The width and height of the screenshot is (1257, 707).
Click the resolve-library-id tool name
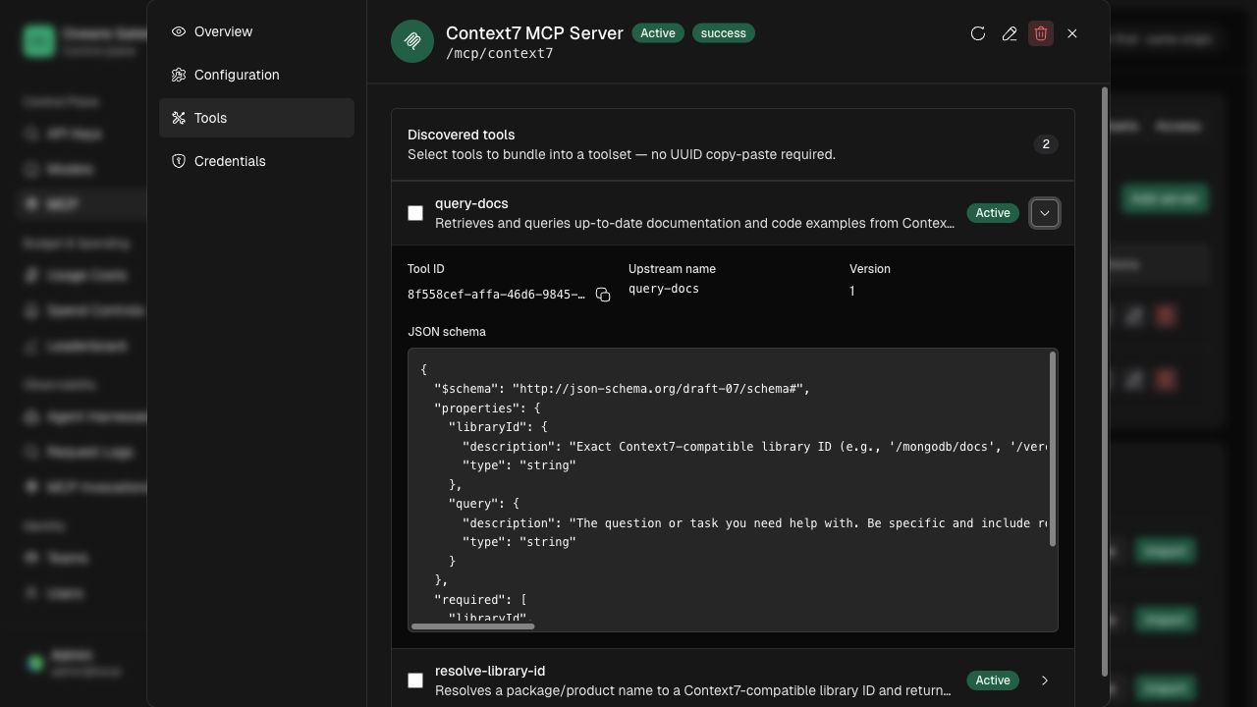[x=490, y=671]
